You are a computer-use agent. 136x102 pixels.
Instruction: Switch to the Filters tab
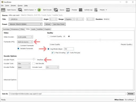[x=22, y=29]
